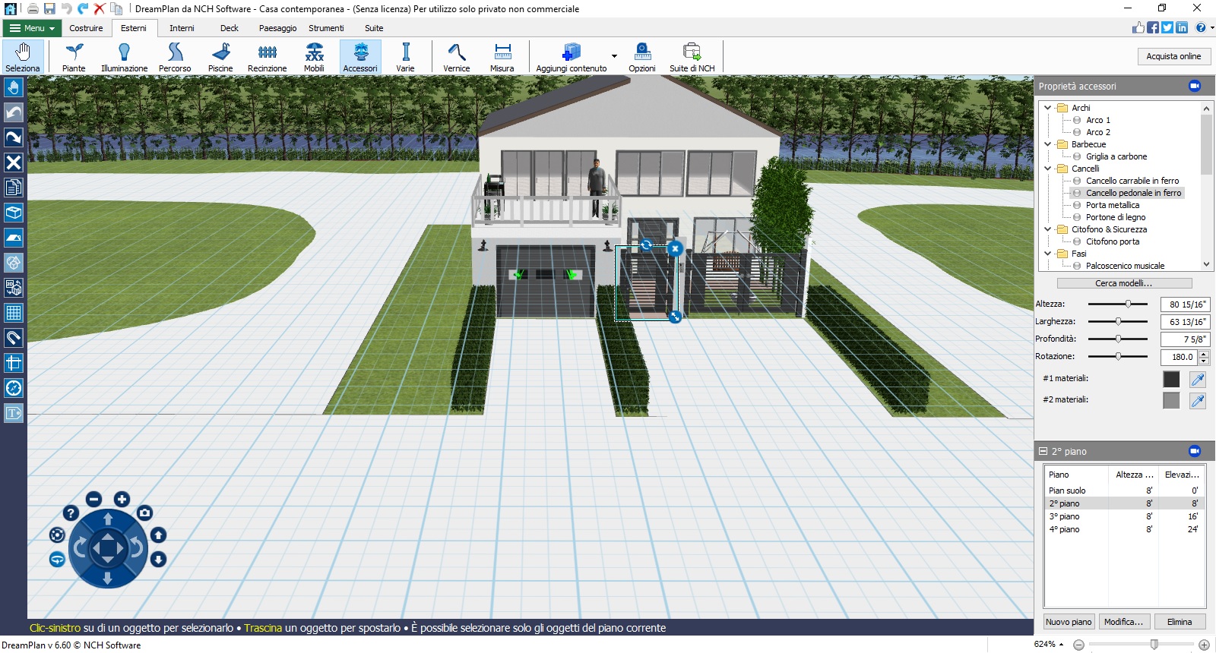This screenshot has height=653, width=1216.
Task: Collapse the Archi tree folder
Action: pos(1048,108)
